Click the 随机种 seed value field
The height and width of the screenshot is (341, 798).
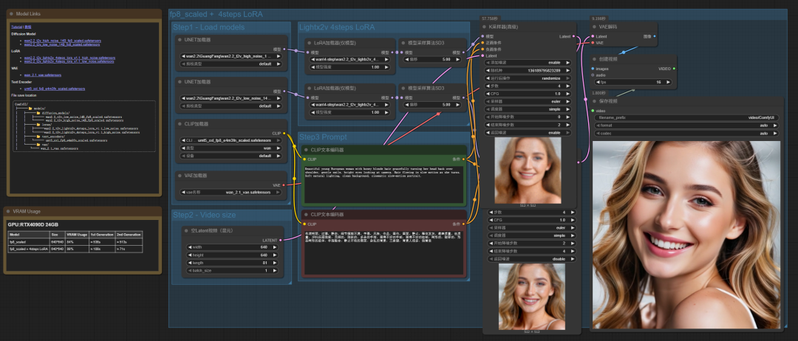(529, 70)
